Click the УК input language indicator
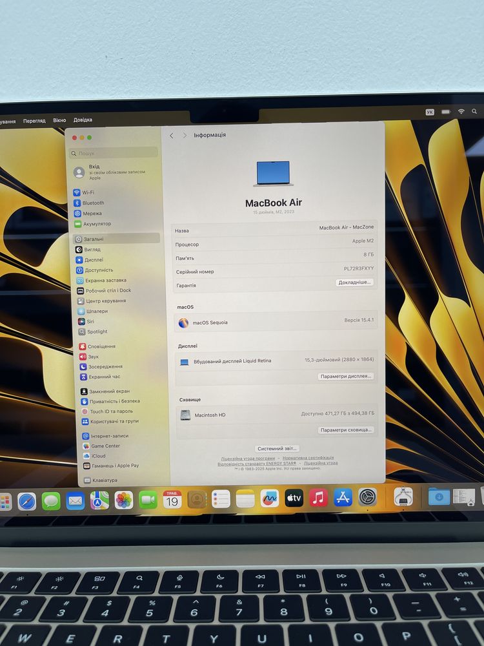The width and height of the screenshot is (484, 646). click(430, 112)
